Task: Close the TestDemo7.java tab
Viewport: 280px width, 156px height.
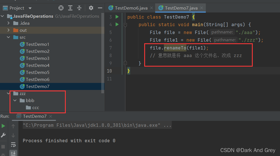Action: [202, 8]
